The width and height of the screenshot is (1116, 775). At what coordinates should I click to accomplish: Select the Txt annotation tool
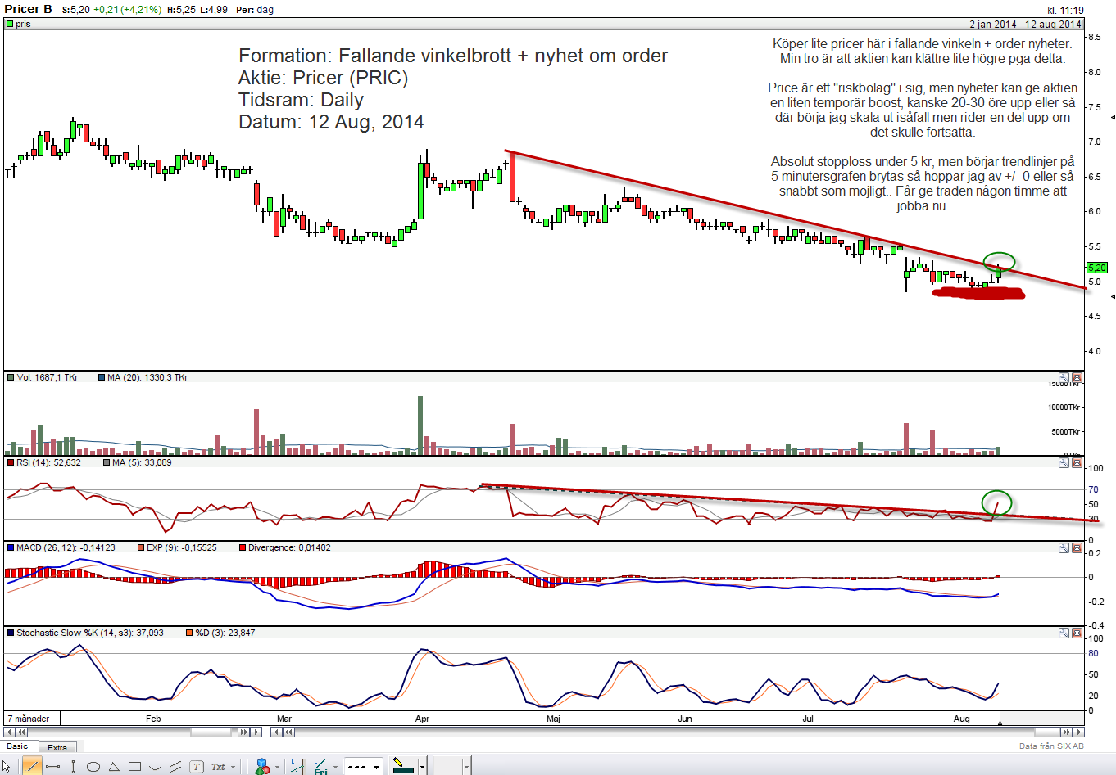[218, 767]
